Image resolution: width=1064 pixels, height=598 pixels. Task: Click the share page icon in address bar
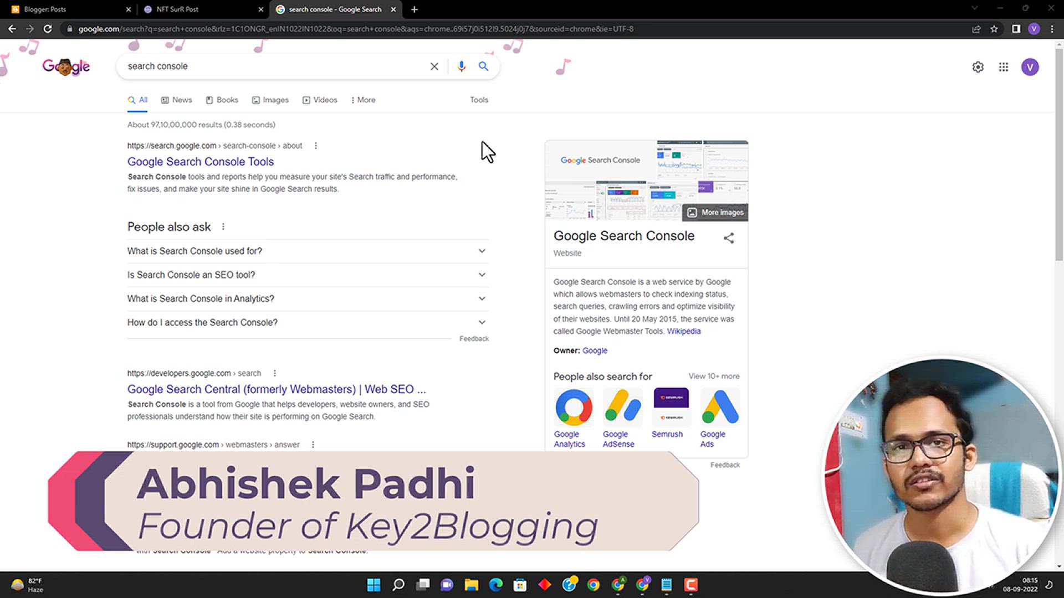tap(976, 29)
